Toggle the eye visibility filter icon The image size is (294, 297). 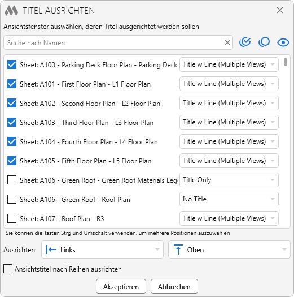point(283,42)
